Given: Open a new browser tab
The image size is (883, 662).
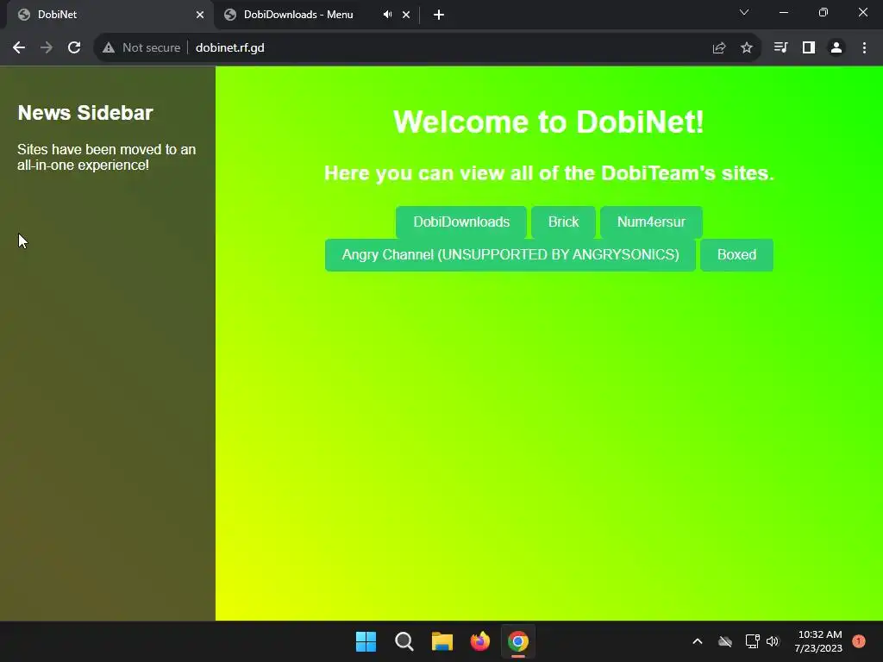Looking at the screenshot, I should pos(439,15).
